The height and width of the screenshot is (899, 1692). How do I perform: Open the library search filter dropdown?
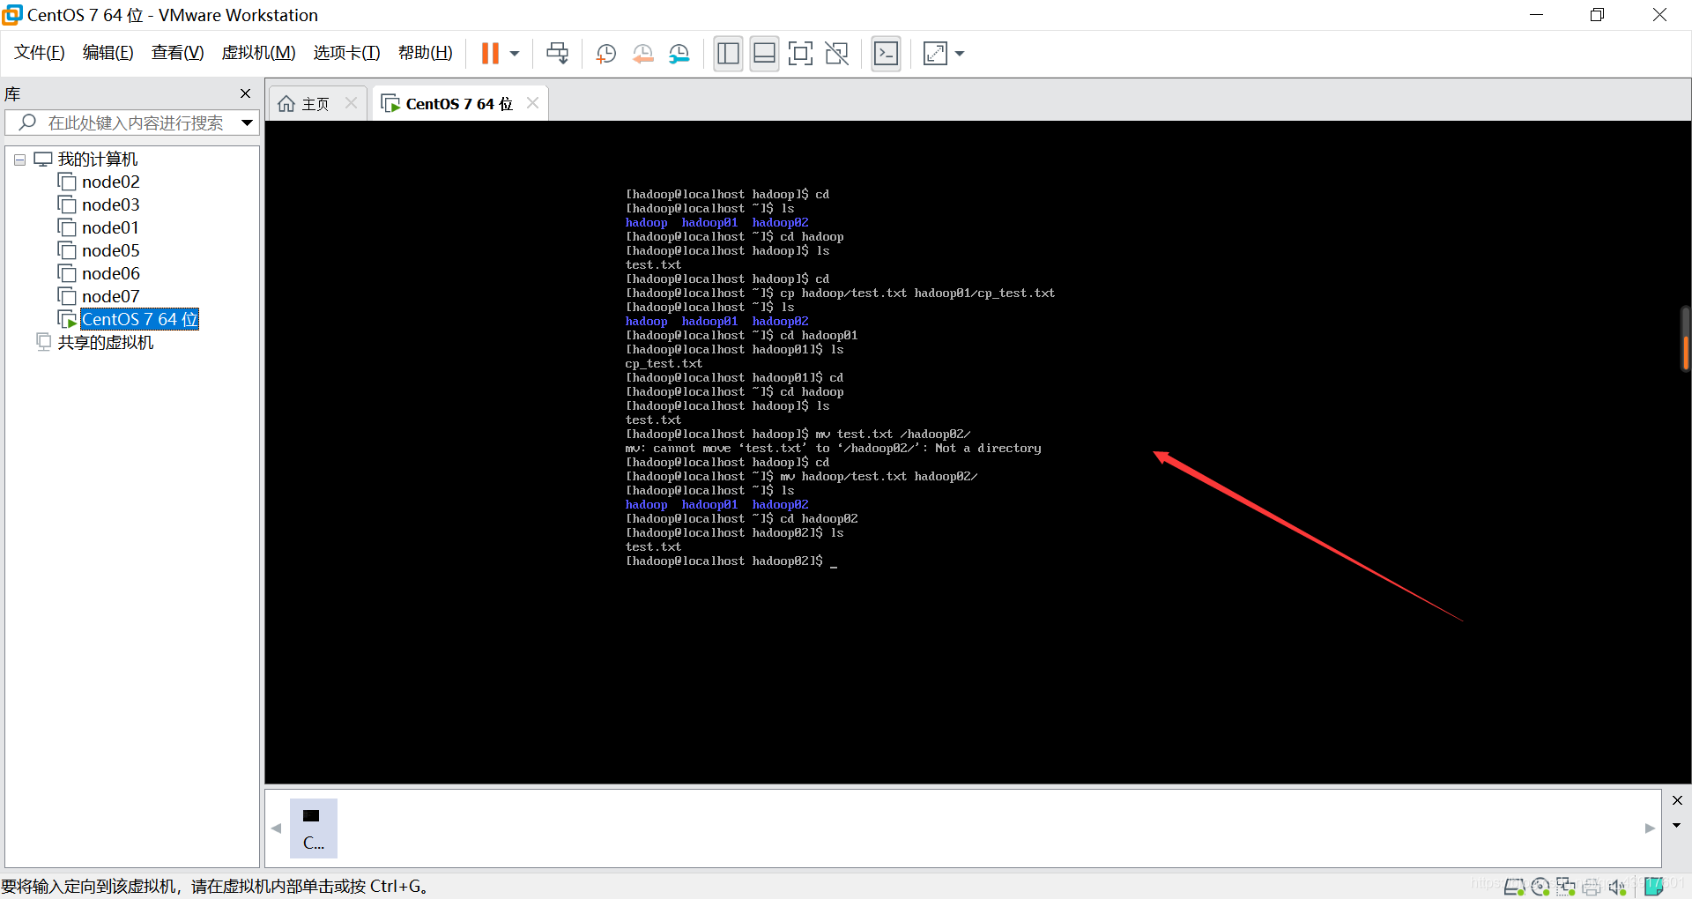tap(248, 123)
